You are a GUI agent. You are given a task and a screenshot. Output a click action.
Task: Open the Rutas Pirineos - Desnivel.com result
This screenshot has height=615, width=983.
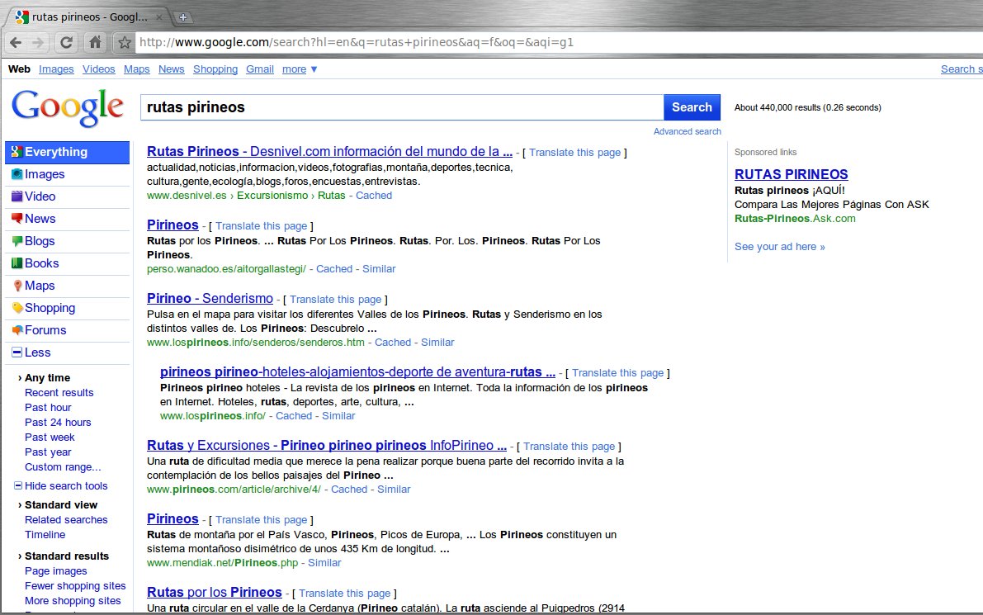coord(330,152)
